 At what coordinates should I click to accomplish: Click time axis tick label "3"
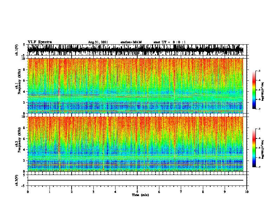(93, 192)
